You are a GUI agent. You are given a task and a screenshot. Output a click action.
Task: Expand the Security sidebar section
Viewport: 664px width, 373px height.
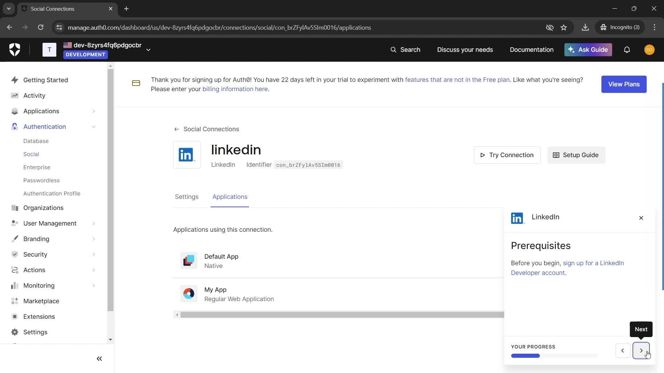93,255
